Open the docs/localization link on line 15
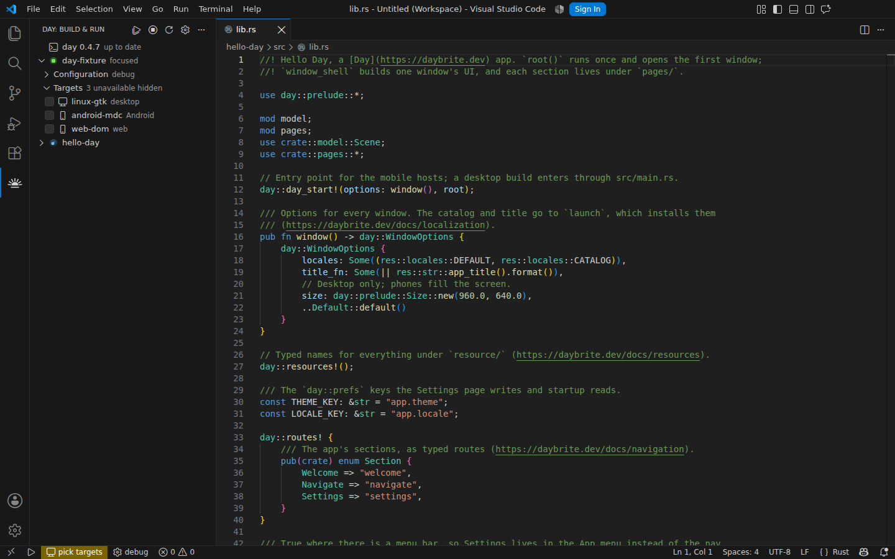Image resolution: width=895 pixels, height=559 pixels. coord(385,225)
